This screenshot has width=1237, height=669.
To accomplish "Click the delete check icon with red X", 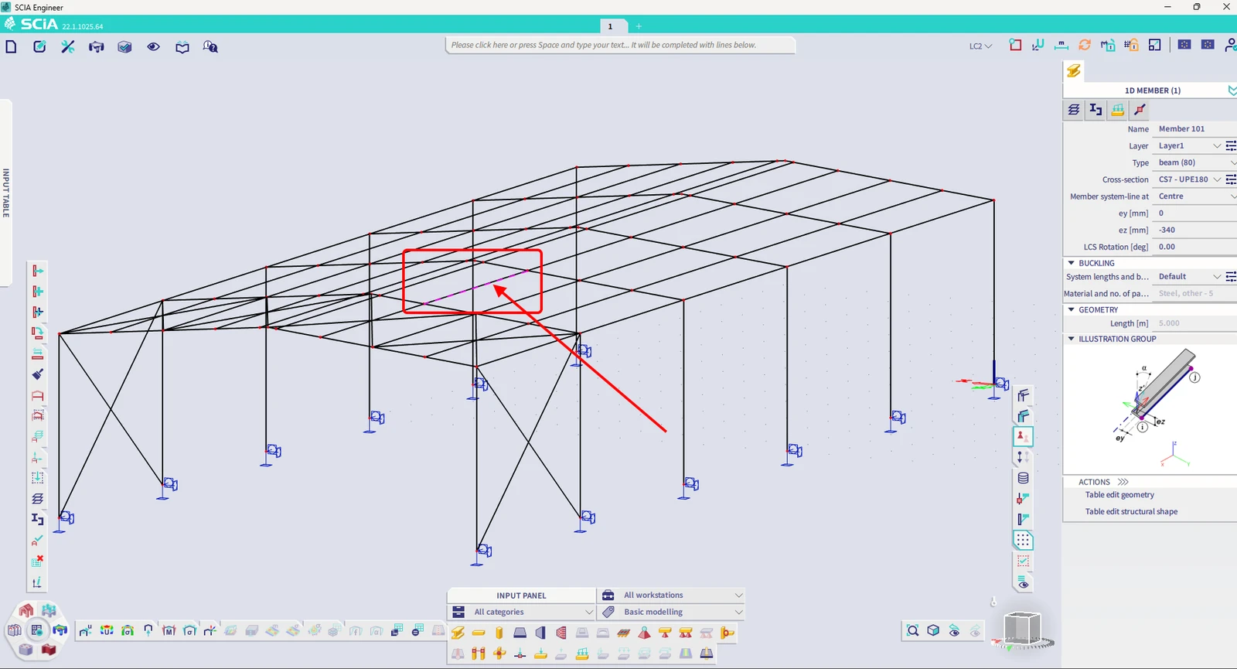I will [x=37, y=561].
